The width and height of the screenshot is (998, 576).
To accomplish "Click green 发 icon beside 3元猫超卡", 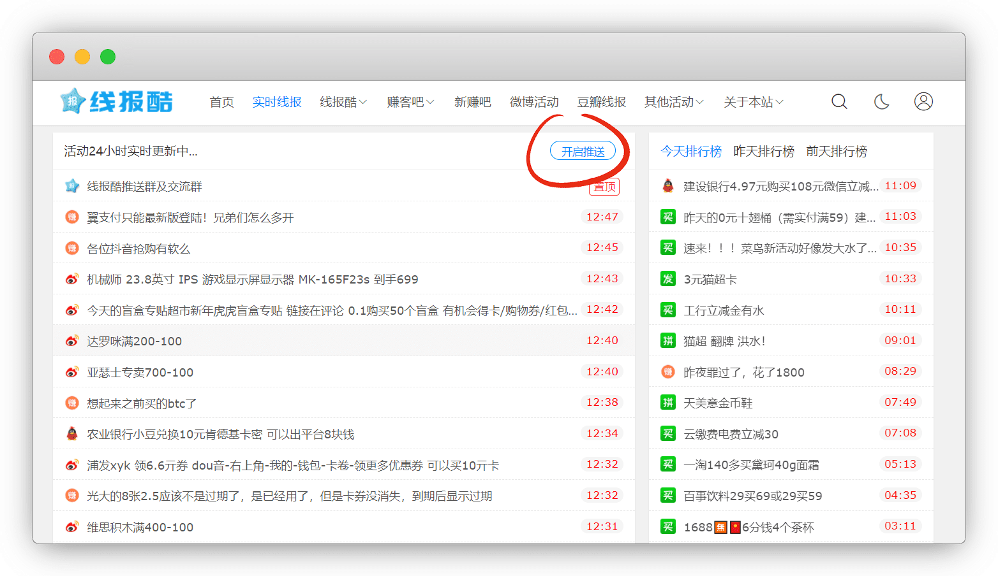I will tap(667, 279).
